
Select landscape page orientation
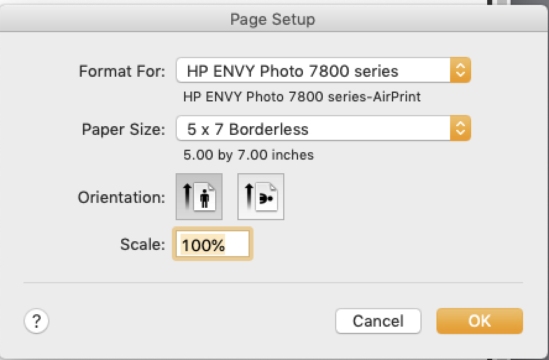261,197
